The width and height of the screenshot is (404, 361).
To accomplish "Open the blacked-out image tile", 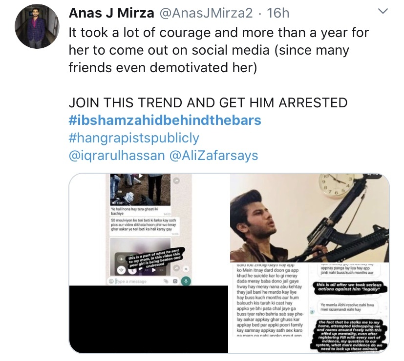I will tap(149, 319).
